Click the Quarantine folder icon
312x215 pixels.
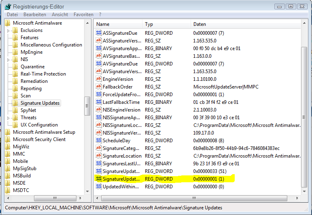tap(15, 67)
